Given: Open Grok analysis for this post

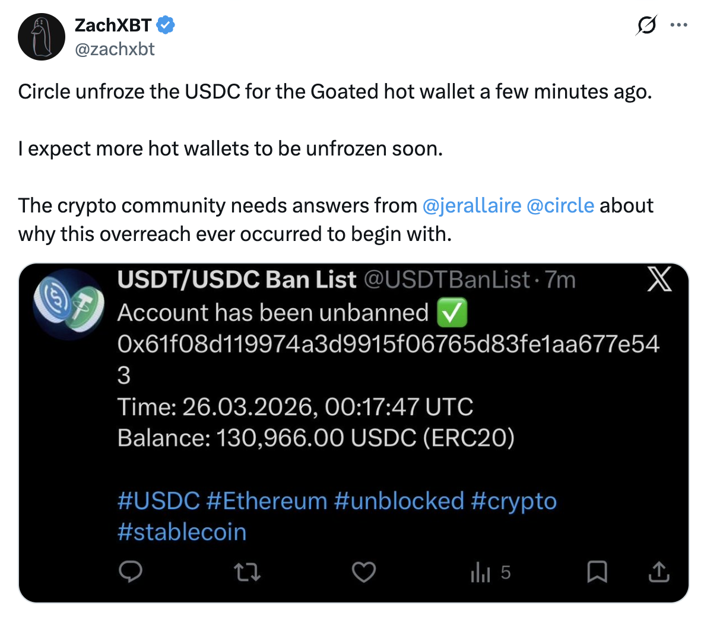Looking at the screenshot, I should coord(647,25).
